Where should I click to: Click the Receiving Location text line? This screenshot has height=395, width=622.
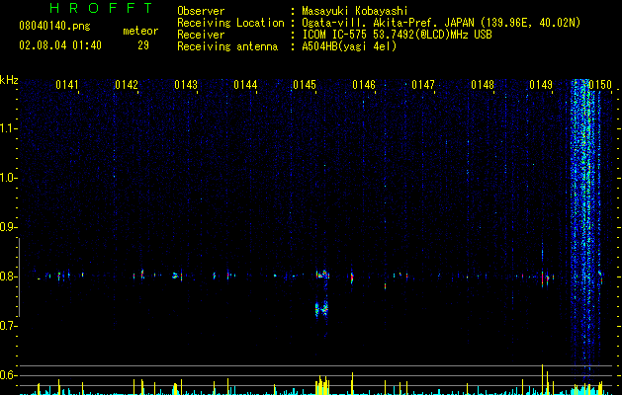[x=379, y=23]
